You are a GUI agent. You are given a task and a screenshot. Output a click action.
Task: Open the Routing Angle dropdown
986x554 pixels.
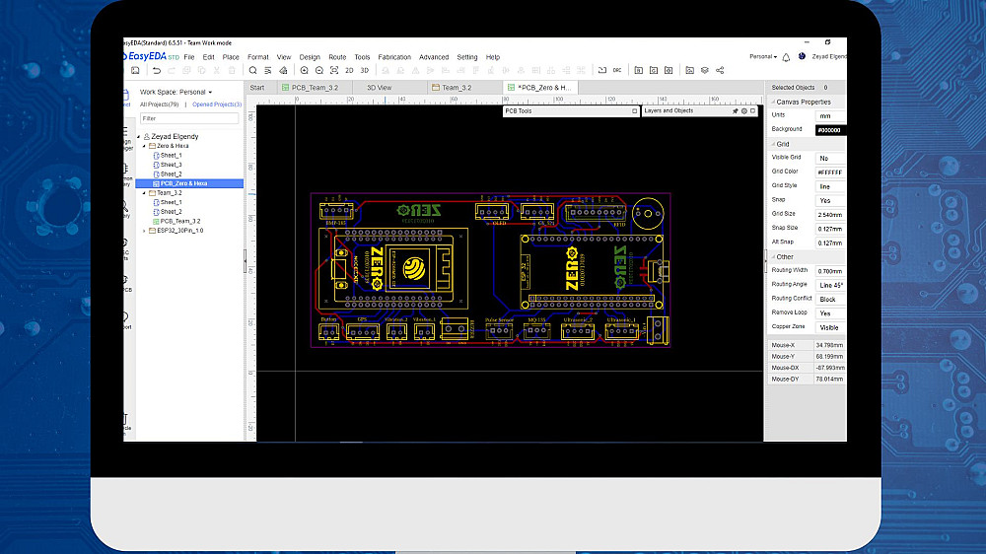point(830,285)
